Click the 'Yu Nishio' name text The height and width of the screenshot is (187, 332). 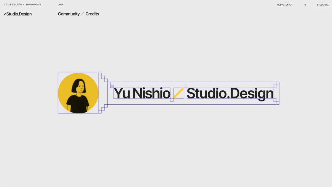click(x=142, y=93)
